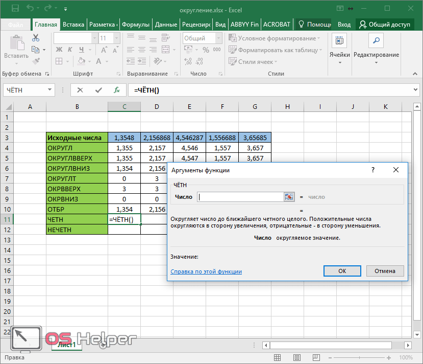Viewport: 423px width, 364px height.
Task: Click the Save icon in quick access toolbar
Action: pos(15,9)
